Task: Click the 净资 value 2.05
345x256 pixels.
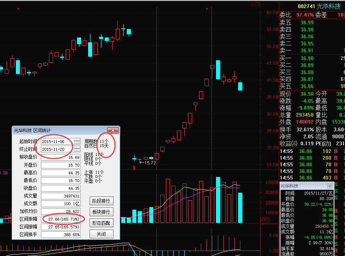Action: point(309,136)
